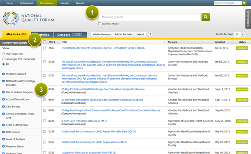Expand the Data Source filter
Image resolution: width=251 pixels, height=154 pixels.
tap(4, 132)
